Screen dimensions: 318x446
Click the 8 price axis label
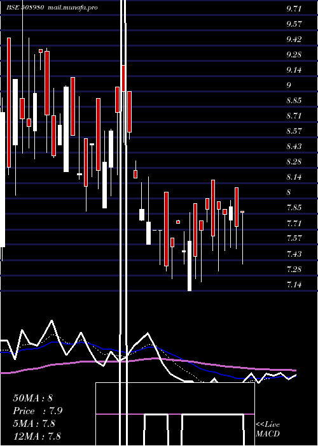click(289, 192)
